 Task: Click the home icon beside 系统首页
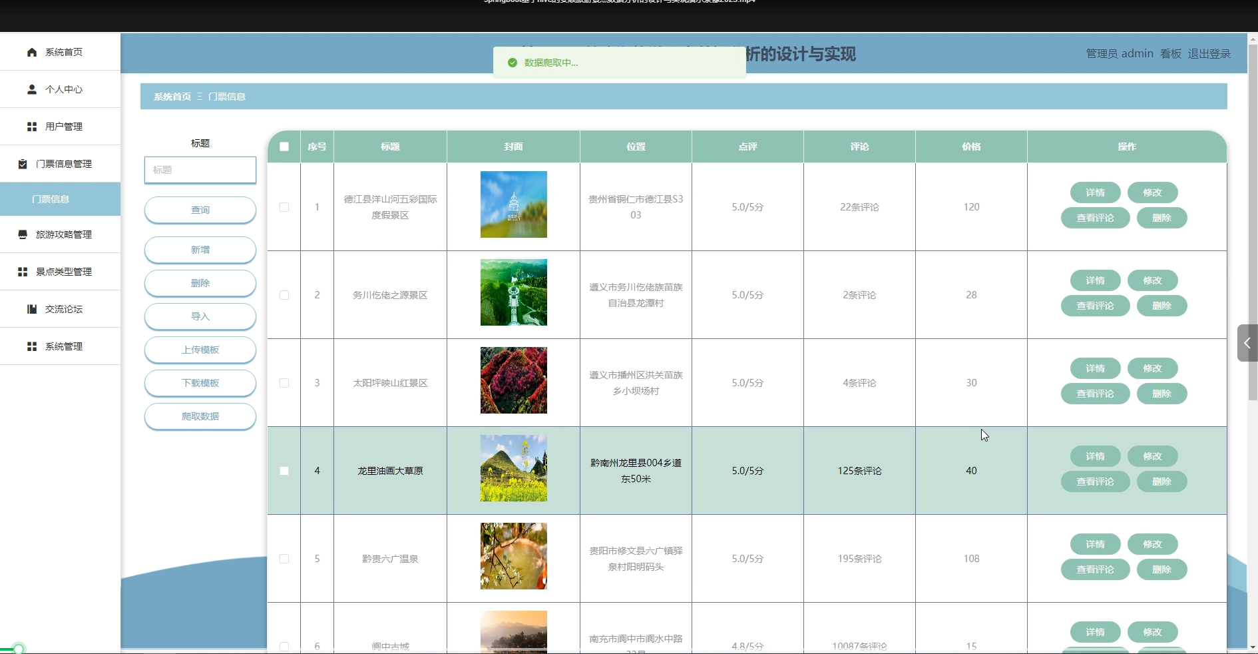point(32,52)
